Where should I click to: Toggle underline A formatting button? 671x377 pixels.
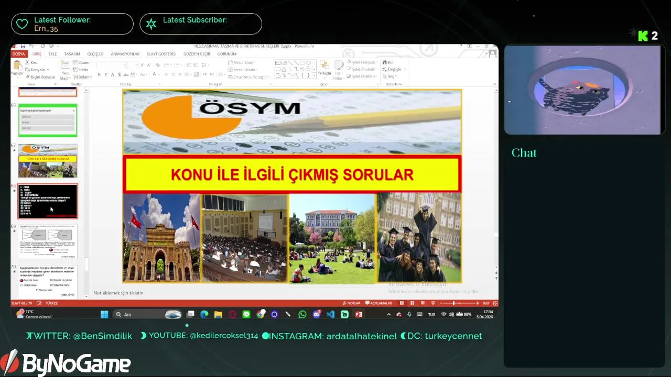[x=113, y=75]
